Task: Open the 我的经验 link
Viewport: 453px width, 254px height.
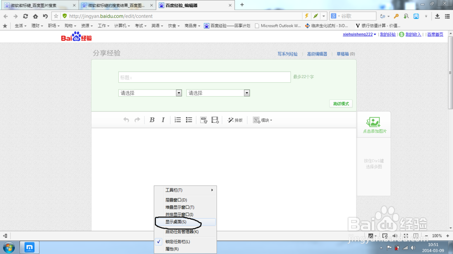Action: tap(388, 34)
